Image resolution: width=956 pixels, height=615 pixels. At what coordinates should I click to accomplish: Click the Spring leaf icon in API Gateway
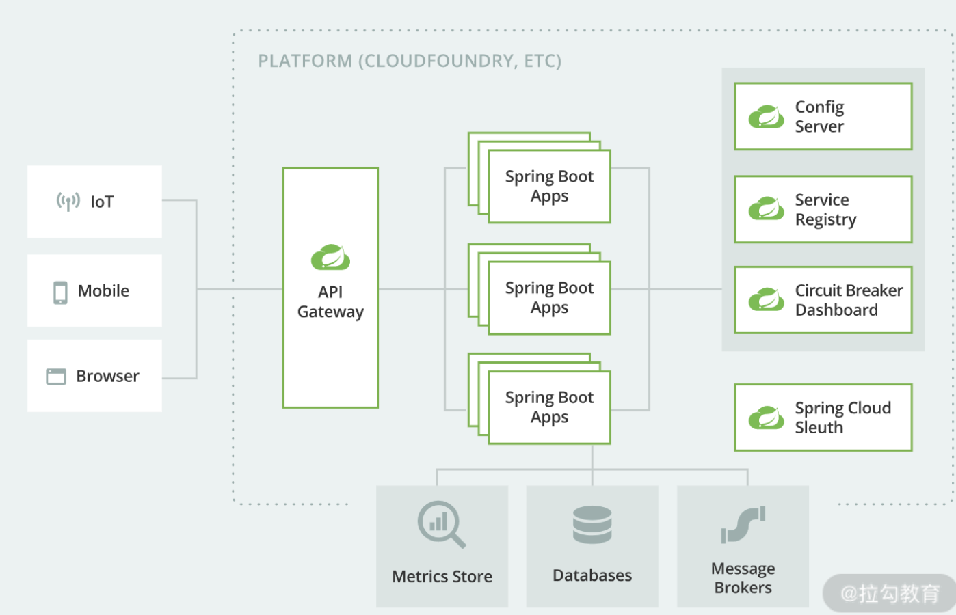(x=330, y=258)
